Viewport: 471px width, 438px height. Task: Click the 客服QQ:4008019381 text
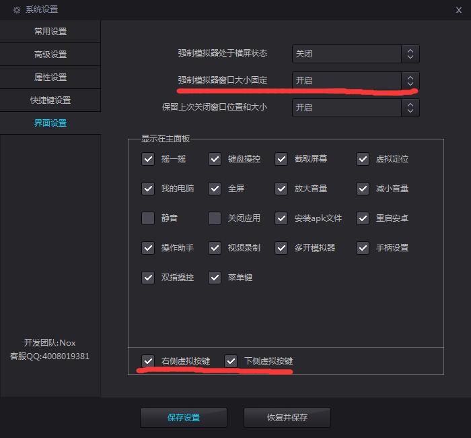[x=50, y=356]
